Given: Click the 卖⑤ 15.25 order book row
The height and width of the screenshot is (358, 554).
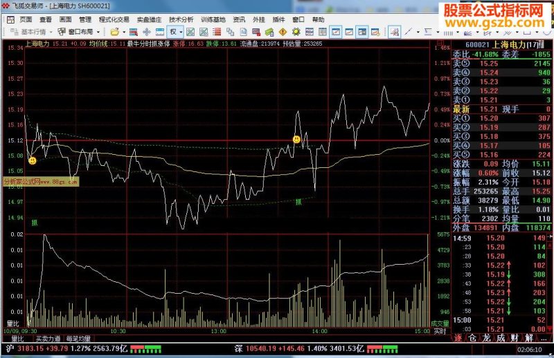Looking at the screenshot, I should [501, 64].
